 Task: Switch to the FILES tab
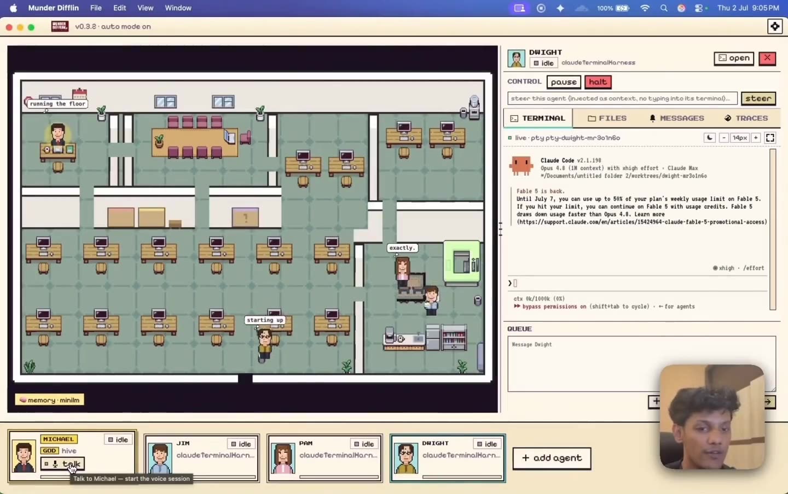pos(607,118)
